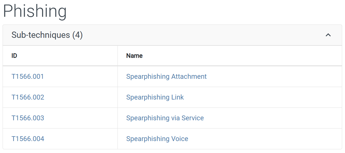Collapse the Sub-techniques panel with the chevron
This screenshot has height=153, width=345.
328,35
